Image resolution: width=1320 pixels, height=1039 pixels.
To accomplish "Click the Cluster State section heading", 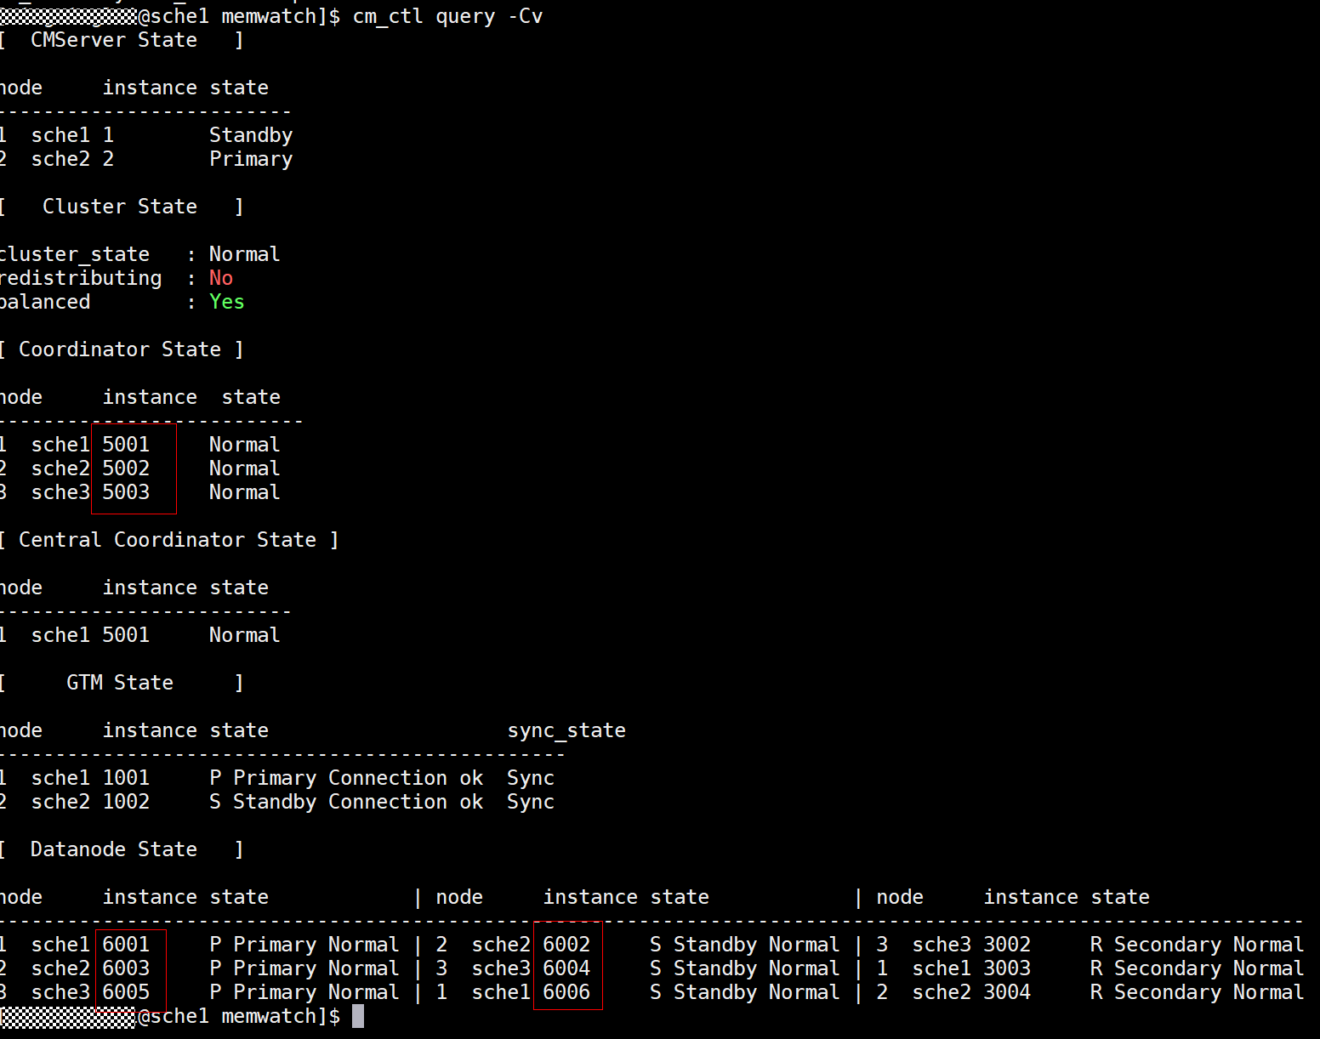I will tap(120, 207).
